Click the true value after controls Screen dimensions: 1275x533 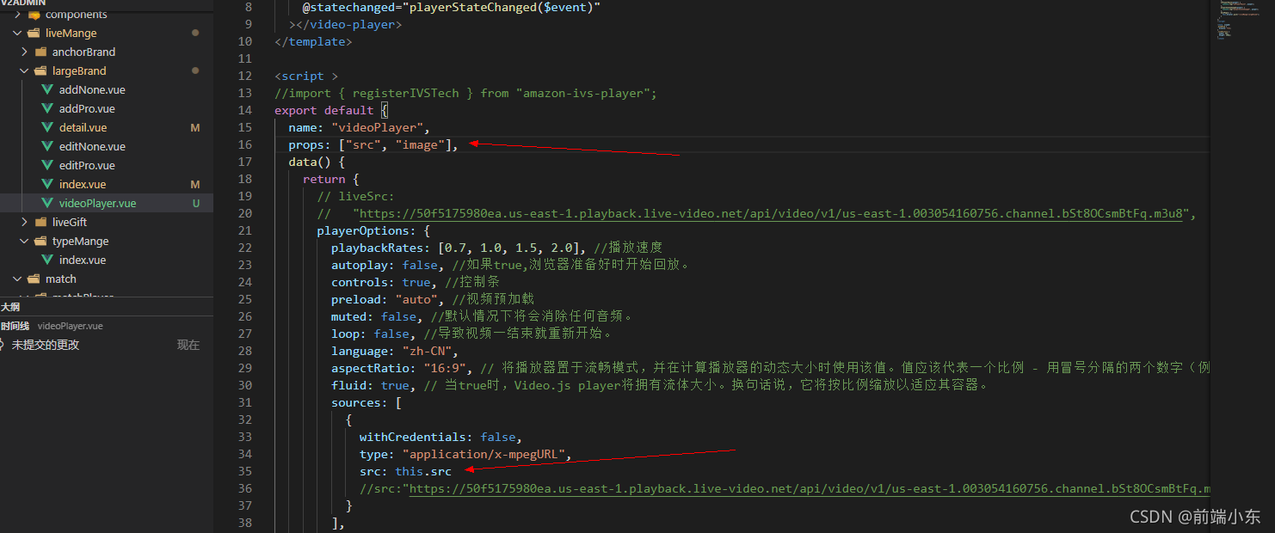(x=416, y=283)
